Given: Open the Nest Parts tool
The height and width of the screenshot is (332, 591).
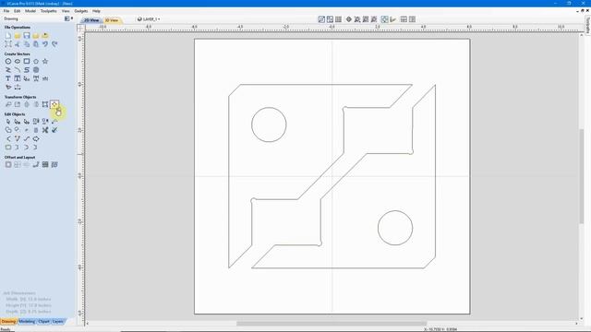Looking at the screenshot, I should [x=54, y=164].
